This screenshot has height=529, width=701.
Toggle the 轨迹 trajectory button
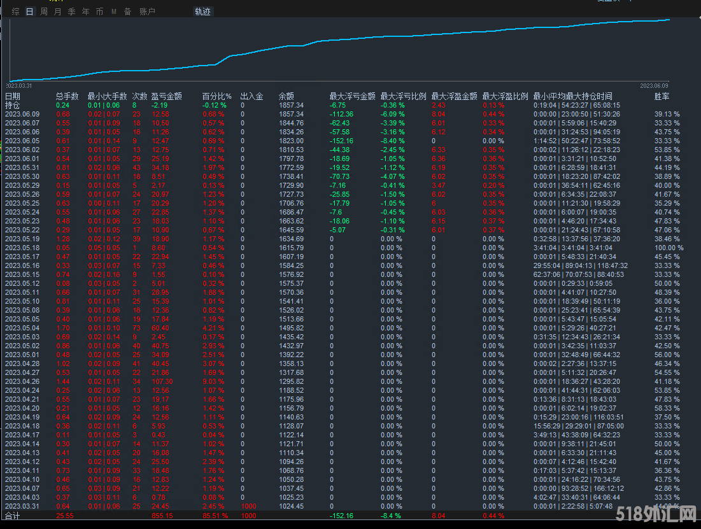pyautogui.click(x=202, y=11)
